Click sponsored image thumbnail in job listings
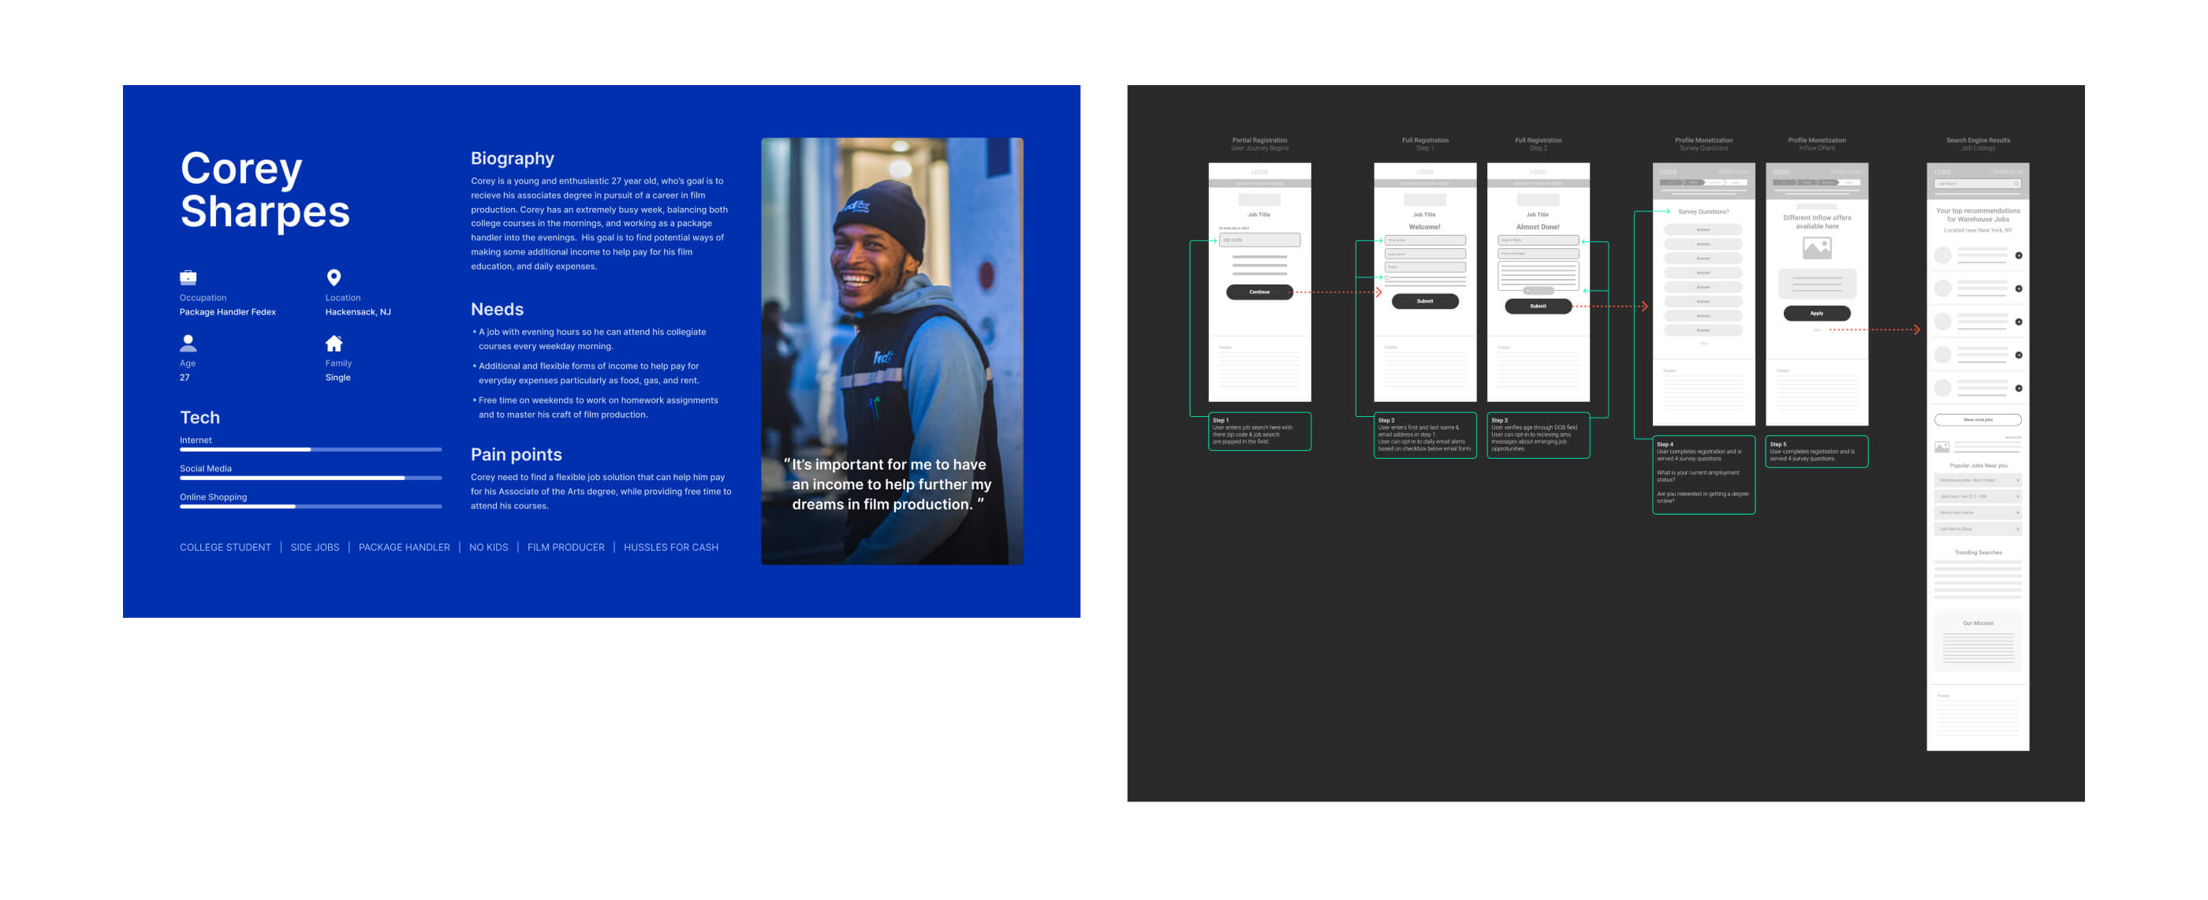2208x900 pixels. (x=1942, y=447)
